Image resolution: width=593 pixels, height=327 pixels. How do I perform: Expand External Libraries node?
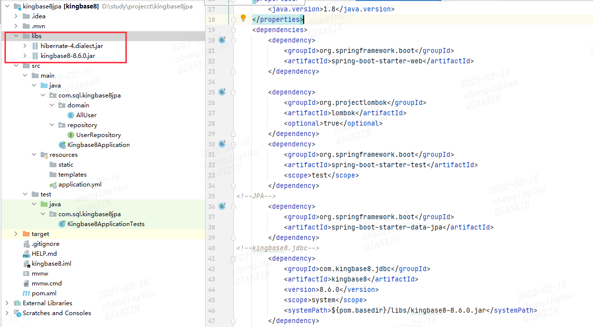pos(7,303)
